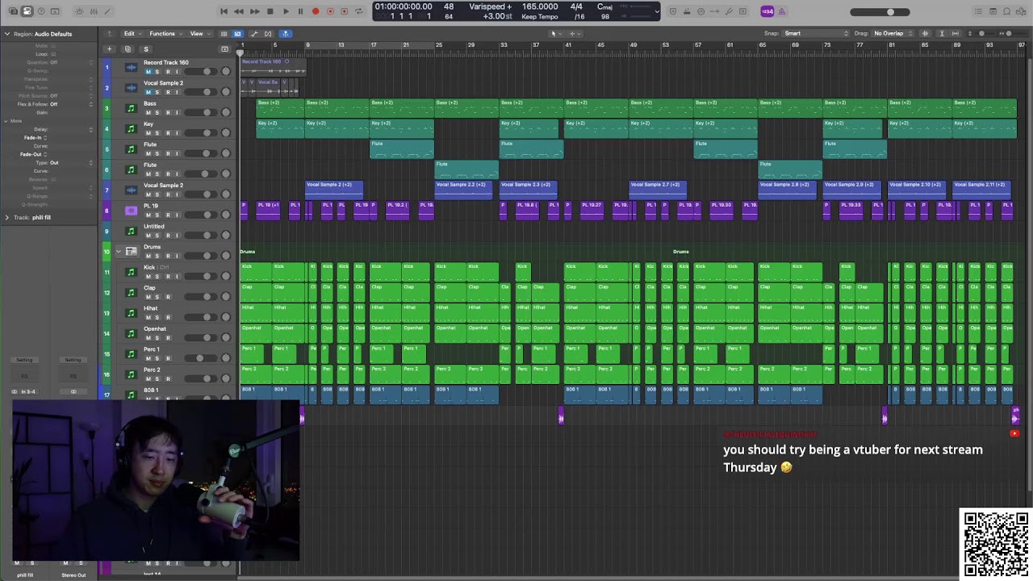Open the Loop Browser icon

pyautogui.click(x=1008, y=11)
